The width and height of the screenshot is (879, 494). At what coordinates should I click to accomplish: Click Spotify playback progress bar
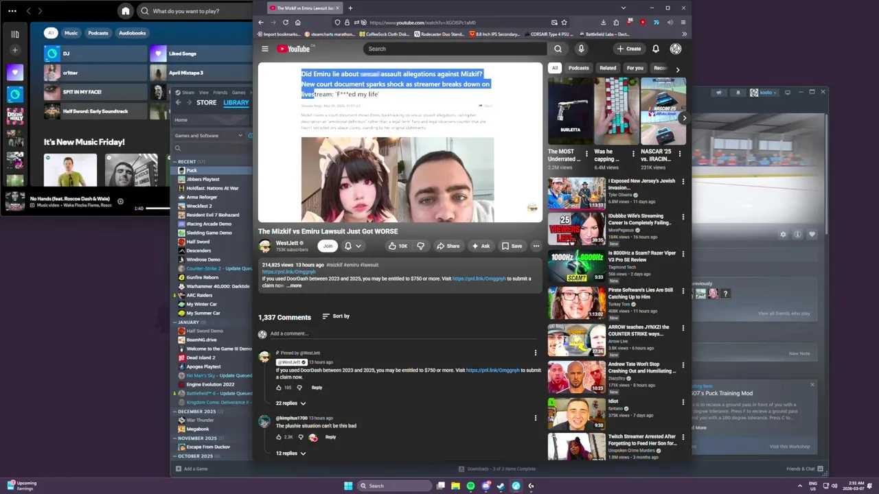pos(159,208)
